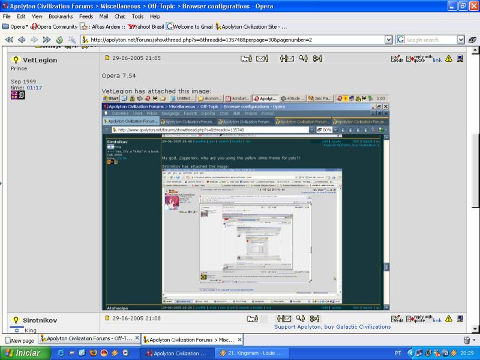
Task: Open the Firefox quick launch icon in the taskbar
Action: coord(92,353)
